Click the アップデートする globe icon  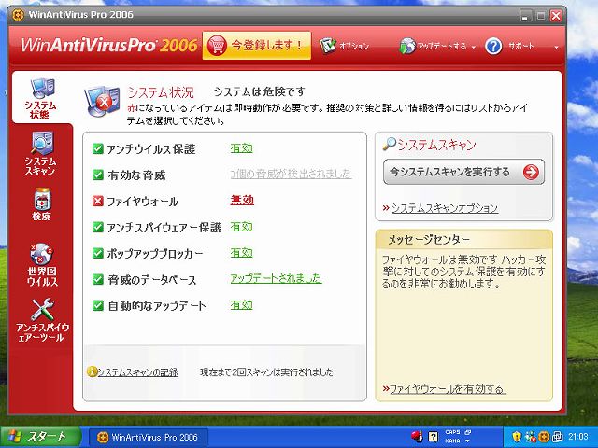pos(407,46)
